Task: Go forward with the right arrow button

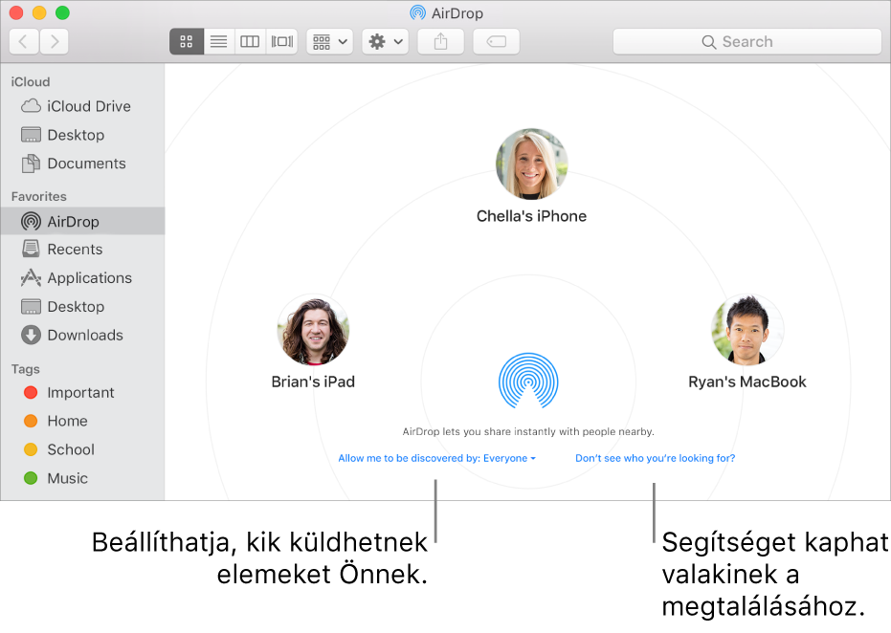Action: (54, 41)
